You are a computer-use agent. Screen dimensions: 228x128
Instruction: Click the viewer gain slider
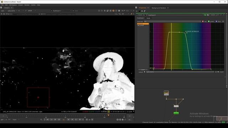pyautogui.click(x=26, y=14)
